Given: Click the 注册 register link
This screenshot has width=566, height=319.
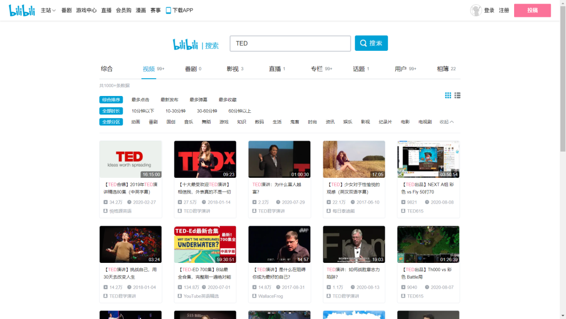Looking at the screenshot, I should (504, 10).
